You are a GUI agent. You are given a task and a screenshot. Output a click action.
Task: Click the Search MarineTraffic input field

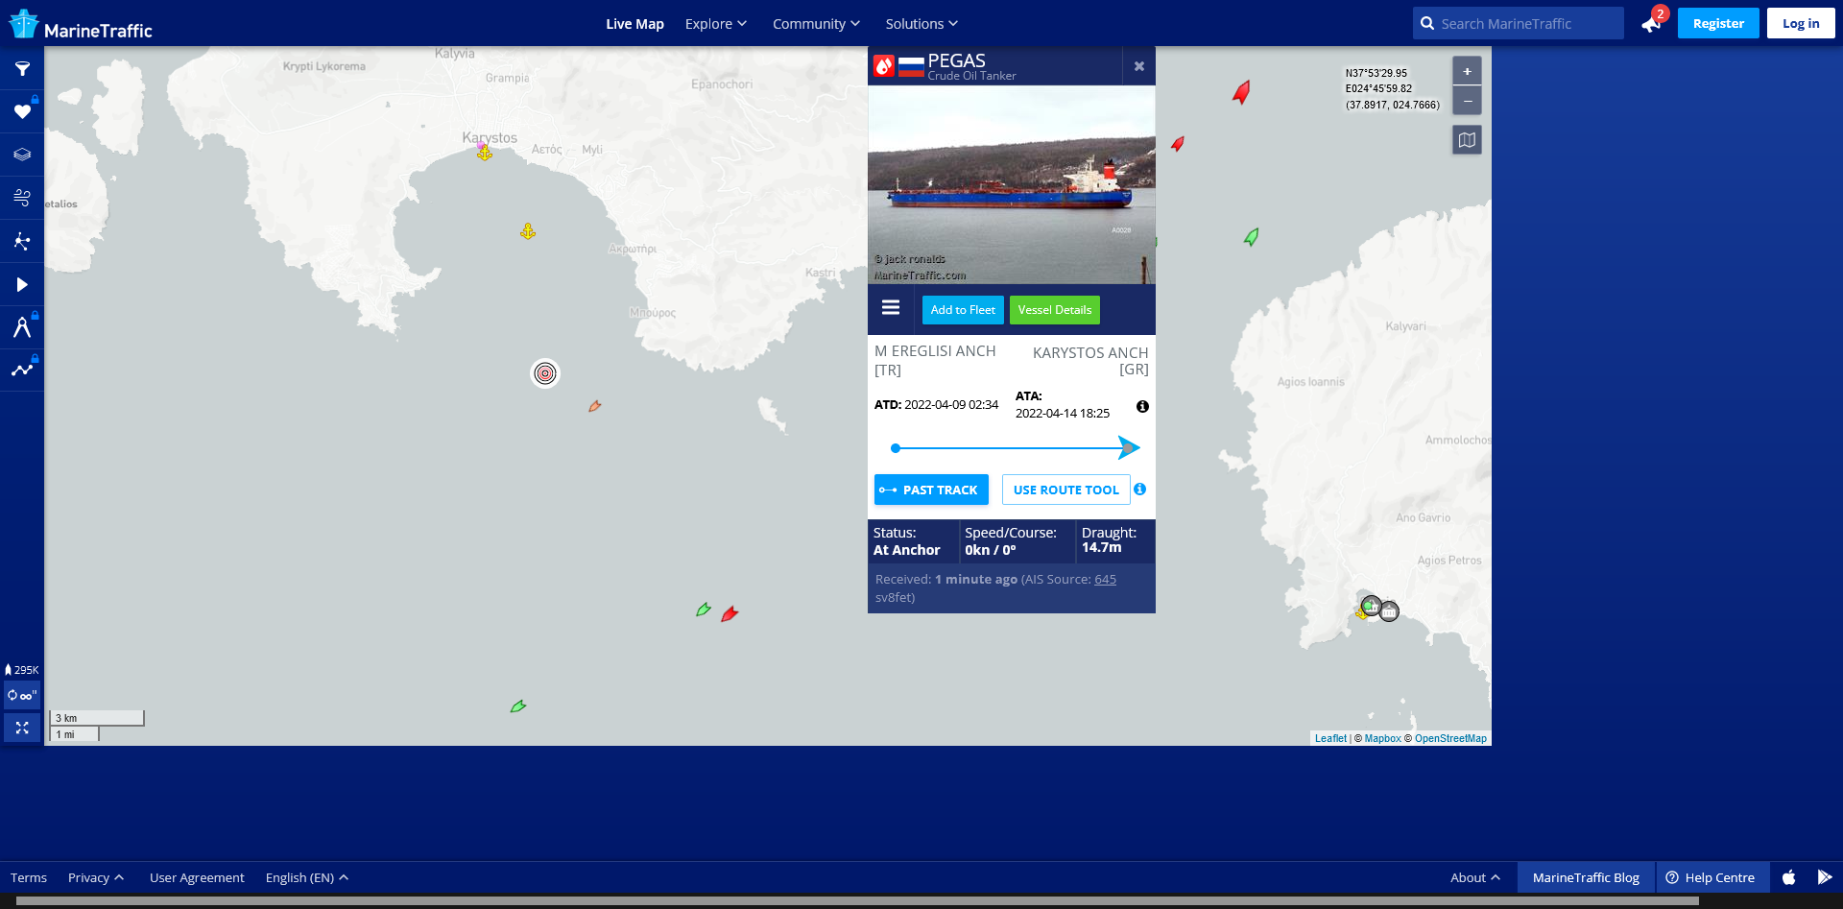click(x=1526, y=24)
